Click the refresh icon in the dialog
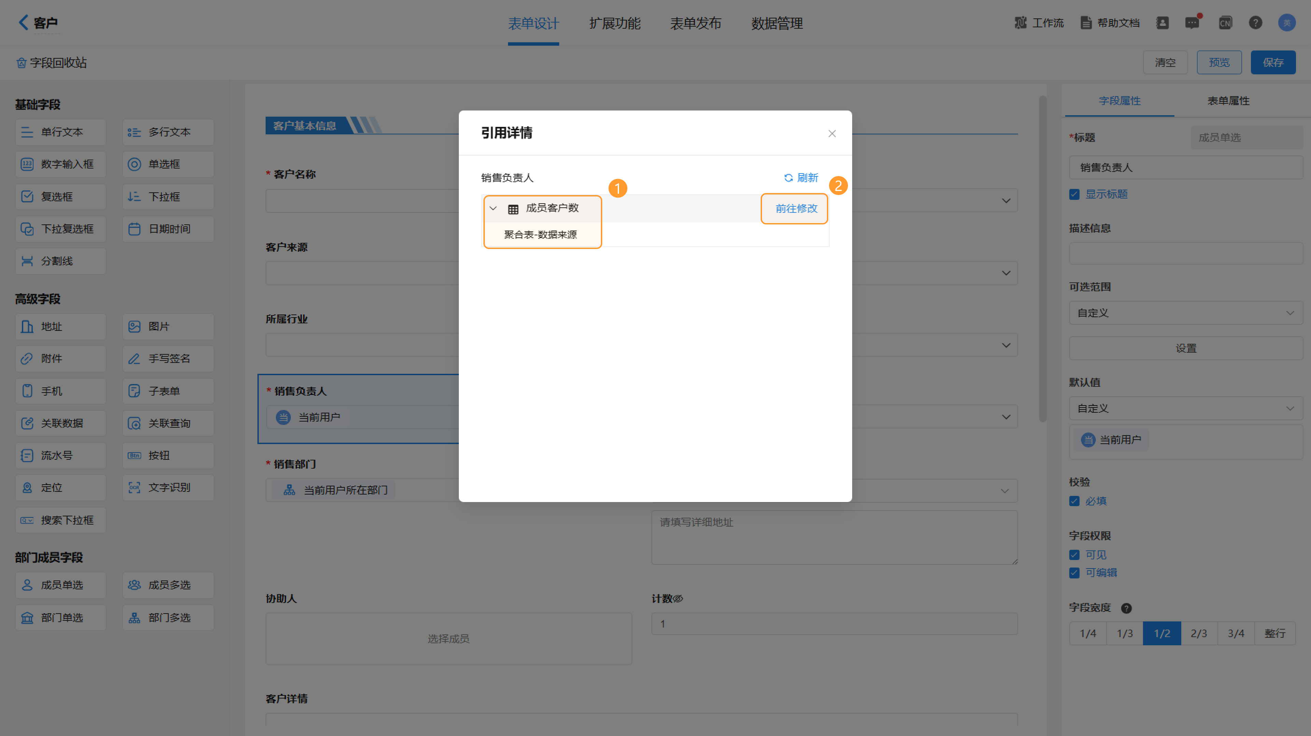The height and width of the screenshot is (736, 1311). tap(788, 178)
